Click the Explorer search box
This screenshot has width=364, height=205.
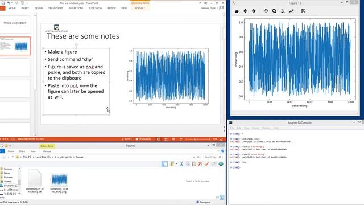point(212,157)
